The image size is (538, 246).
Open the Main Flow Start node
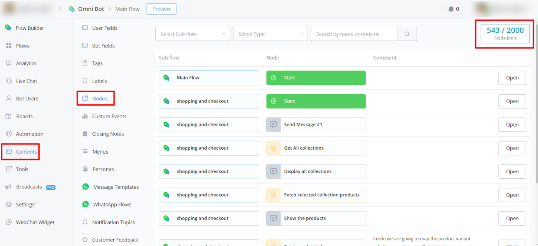(512, 78)
